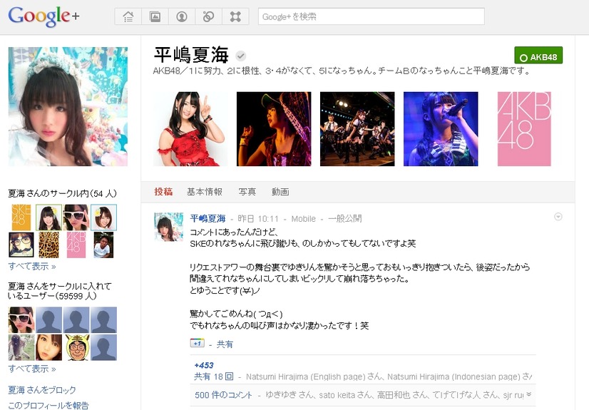Click the sunglasses girl follower avatar
Viewport: 589px width, 410px height.
pyautogui.click(x=21, y=320)
